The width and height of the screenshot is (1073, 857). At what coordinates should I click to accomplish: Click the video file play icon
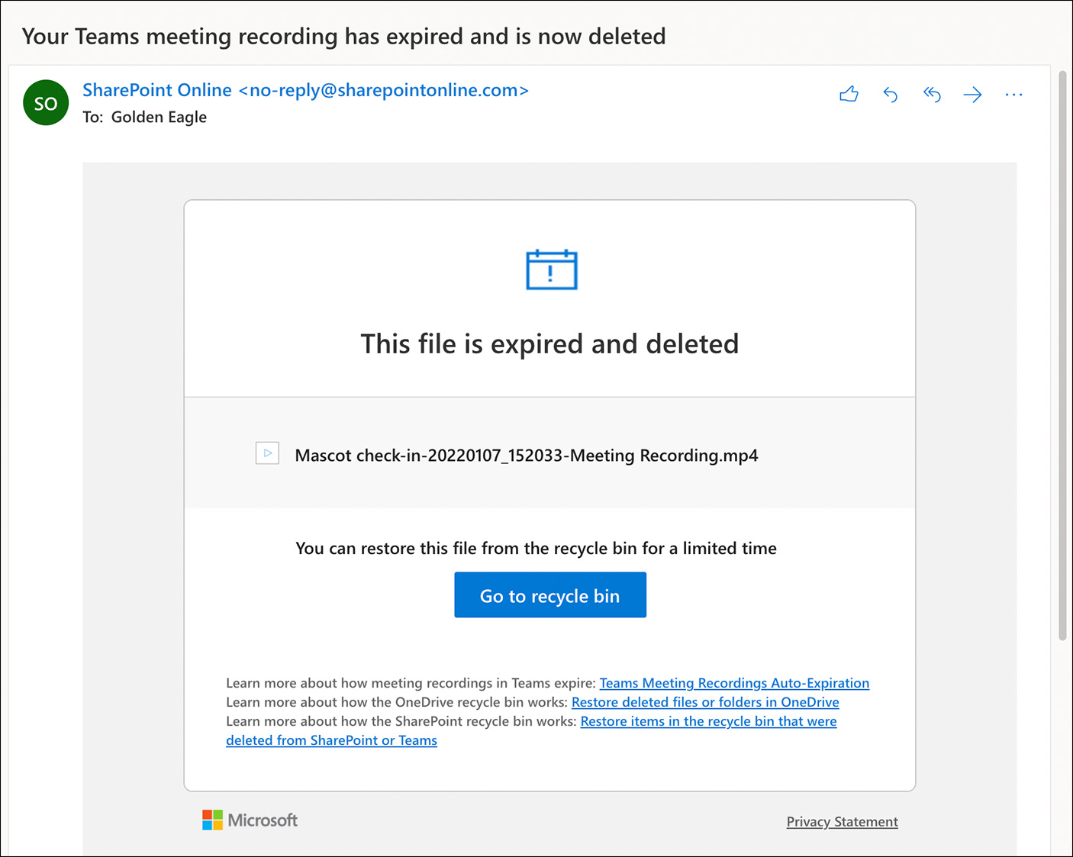click(267, 453)
